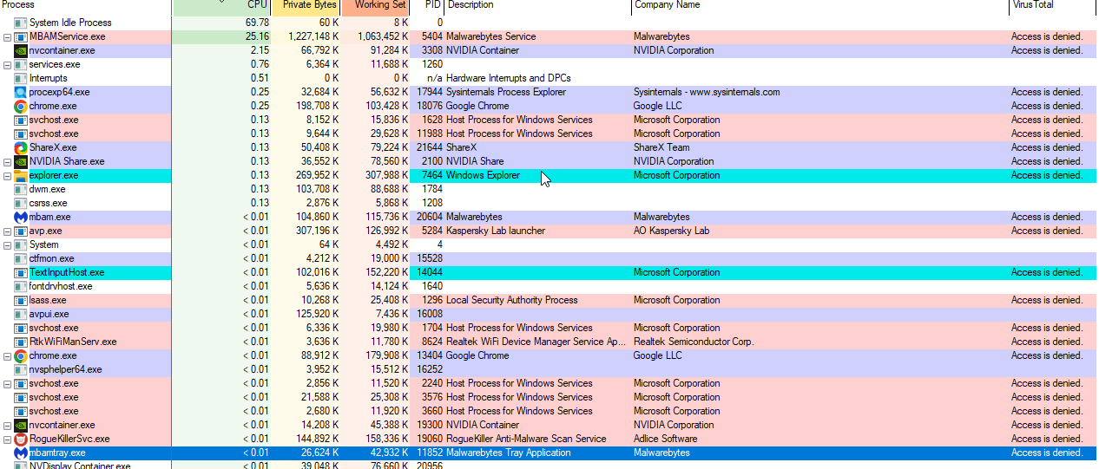Sort by the PID column header

[x=427, y=7]
